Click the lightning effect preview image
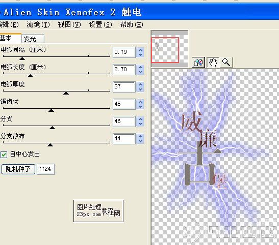Screen dimensions: 279x245 point(215,157)
